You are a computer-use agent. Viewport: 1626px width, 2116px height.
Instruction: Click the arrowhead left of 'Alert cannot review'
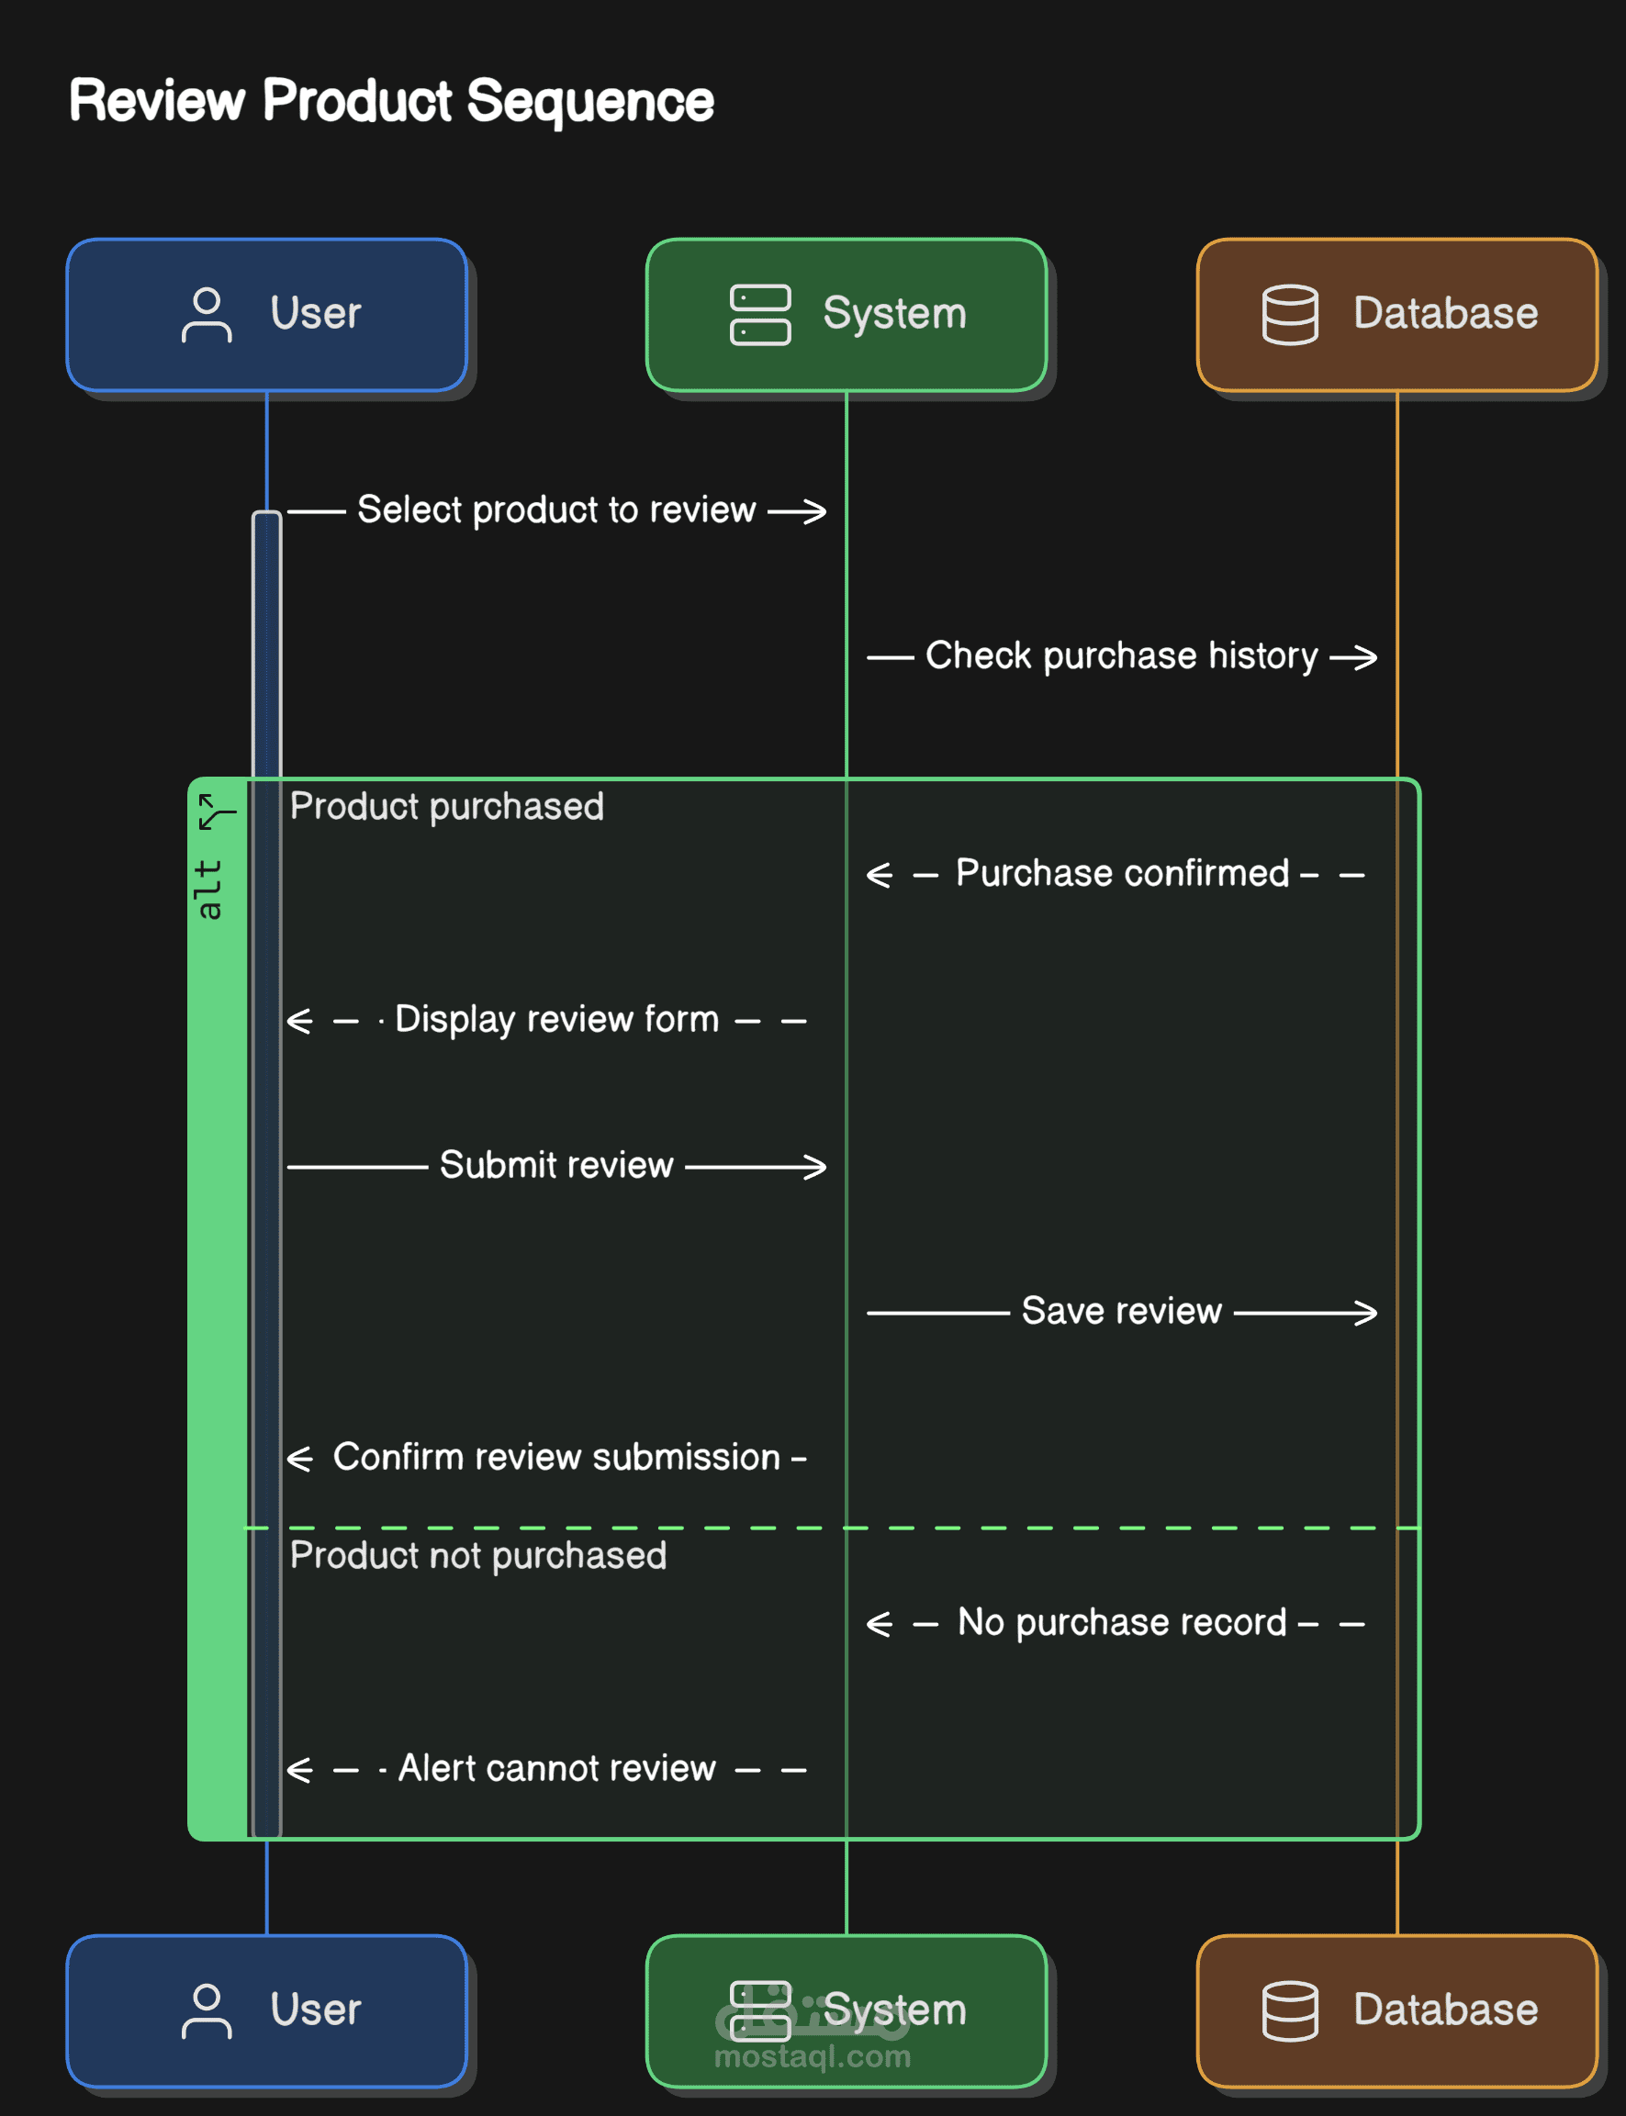click(300, 1770)
